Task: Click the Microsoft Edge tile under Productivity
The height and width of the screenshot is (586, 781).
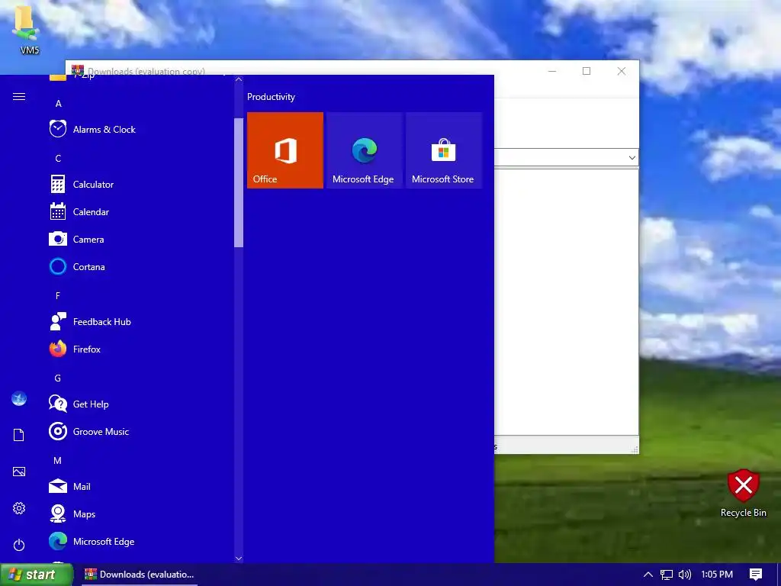Action: pos(364,150)
